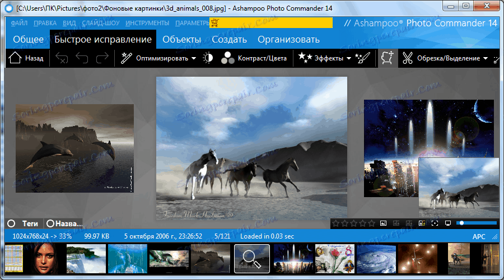Open the ФАЙЛ menu
This screenshot has height=280, width=504.
[19, 23]
